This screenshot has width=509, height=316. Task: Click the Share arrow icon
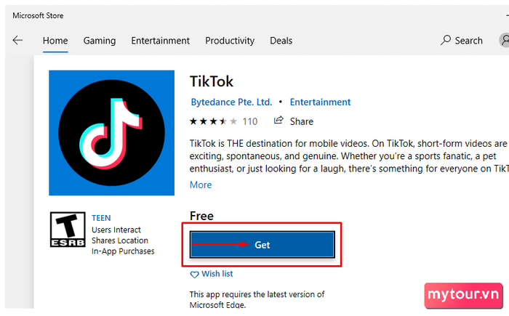[x=278, y=121]
